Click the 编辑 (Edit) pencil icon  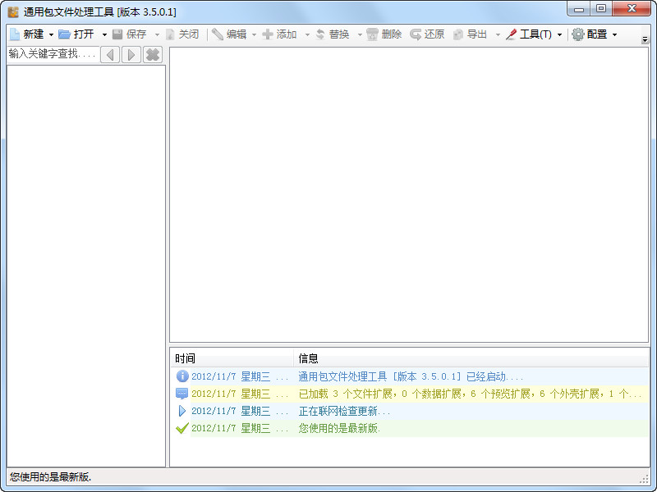217,34
